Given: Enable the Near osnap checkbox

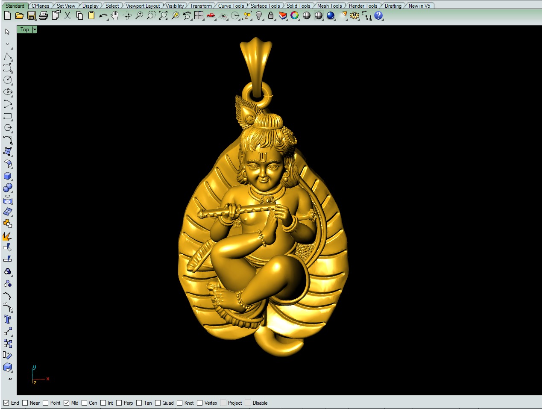Looking at the screenshot, I should click(25, 403).
